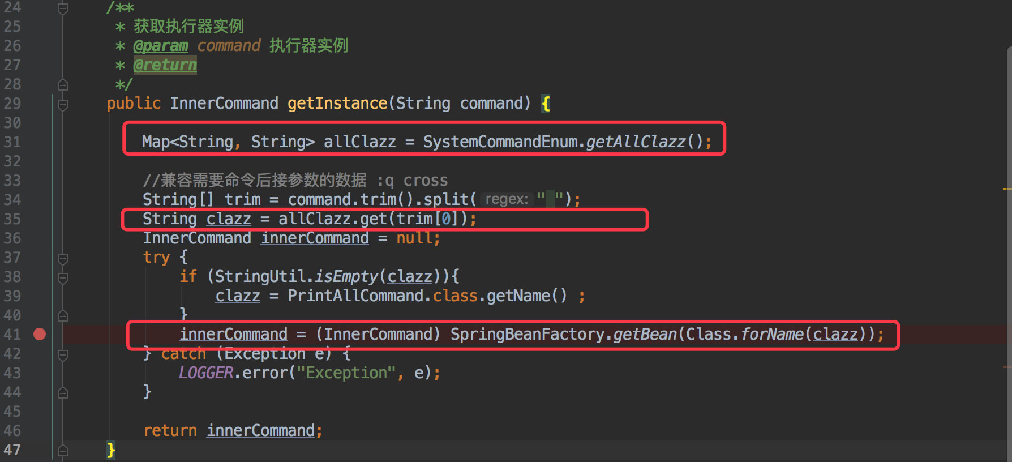Click the LOGGER constant on line 43
Image resolution: width=1012 pixels, height=462 pixels.
206,373
